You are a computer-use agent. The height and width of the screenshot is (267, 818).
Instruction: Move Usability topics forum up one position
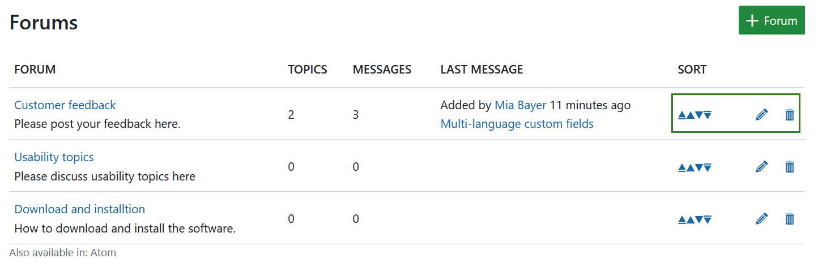[x=691, y=167]
